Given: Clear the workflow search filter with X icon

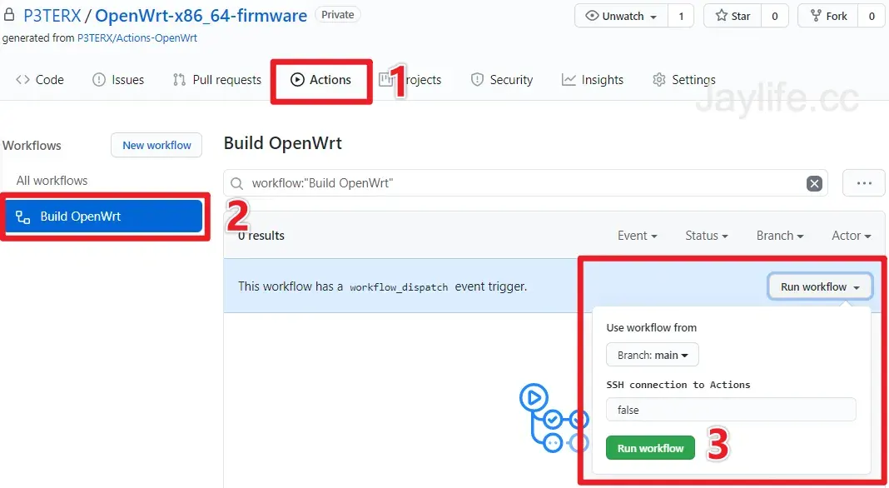Looking at the screenshot, I should point(814,184).
